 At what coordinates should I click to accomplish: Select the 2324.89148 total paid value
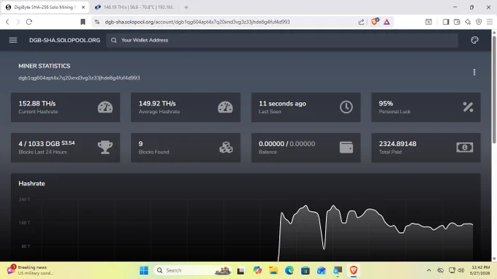click(x=398, y=144)
